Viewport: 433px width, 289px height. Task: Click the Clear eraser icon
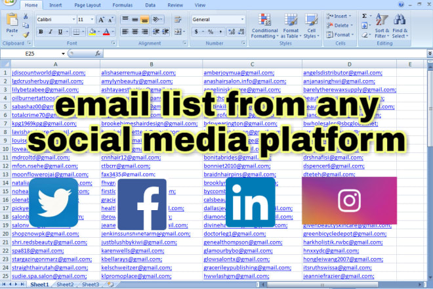365,35
